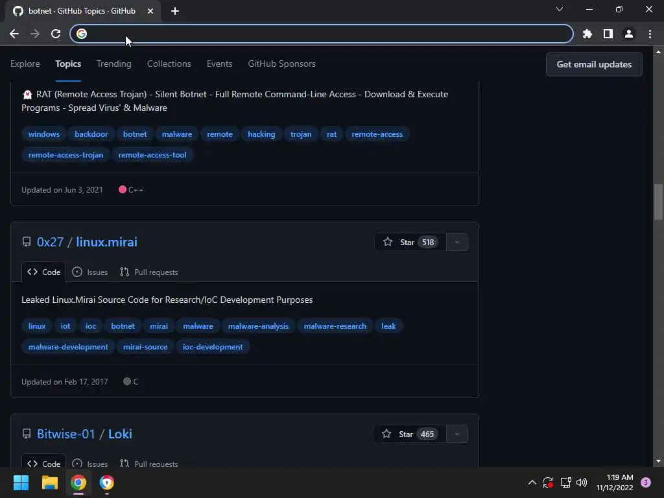
Task: Reload the current page
Action: point(56,34)
